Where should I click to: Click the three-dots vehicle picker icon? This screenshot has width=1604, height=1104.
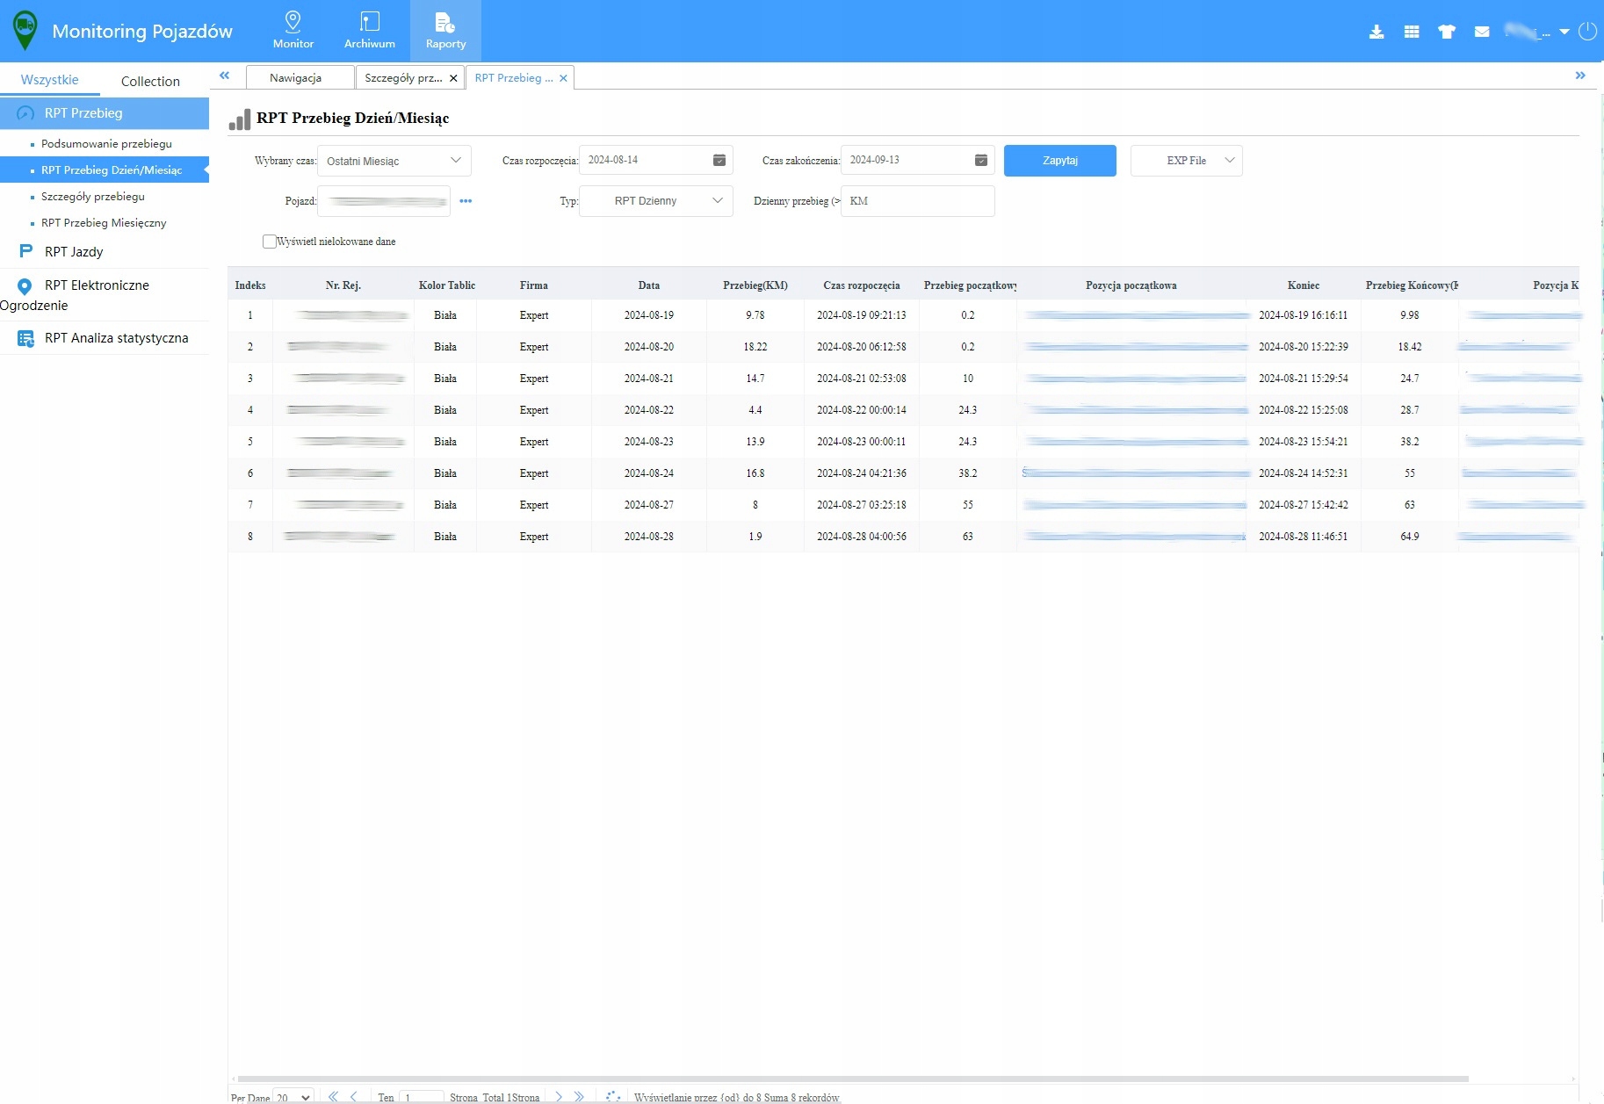click(x=466, y=201)
